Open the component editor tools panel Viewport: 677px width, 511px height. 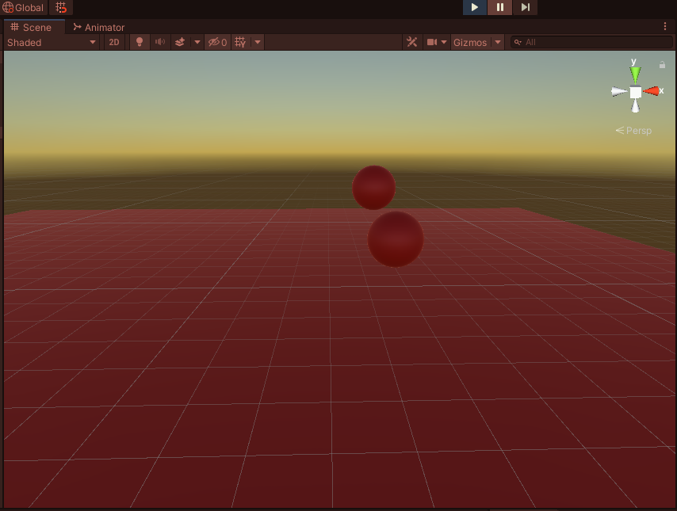click(411, 42)
